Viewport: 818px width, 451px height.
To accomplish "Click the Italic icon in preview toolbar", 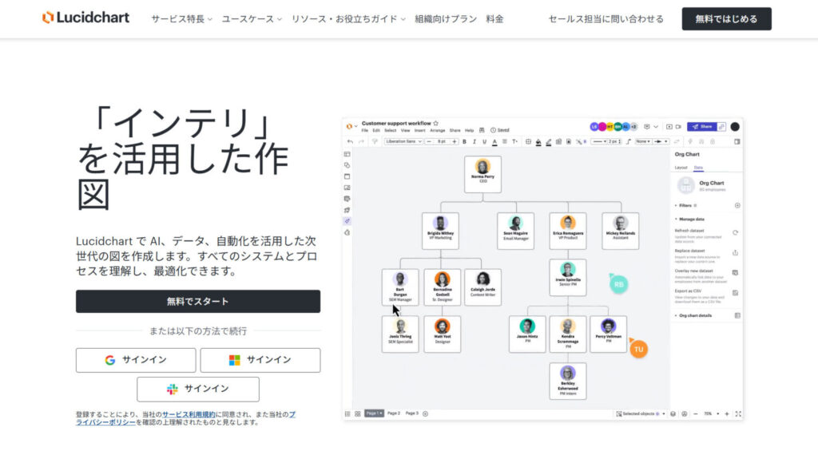I will coord(475,141).
